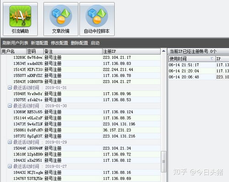The width and height of the screenshot is (229, 182).
Task: Select the row with IP 223.104.21.34
Action: click(x=87, y=148)
